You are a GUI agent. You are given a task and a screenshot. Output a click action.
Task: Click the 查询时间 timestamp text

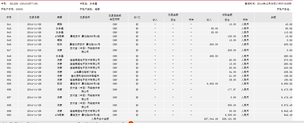click(268, 4)
